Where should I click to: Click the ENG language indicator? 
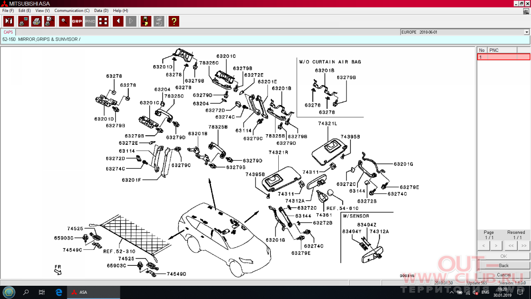[x=485, y=292]
